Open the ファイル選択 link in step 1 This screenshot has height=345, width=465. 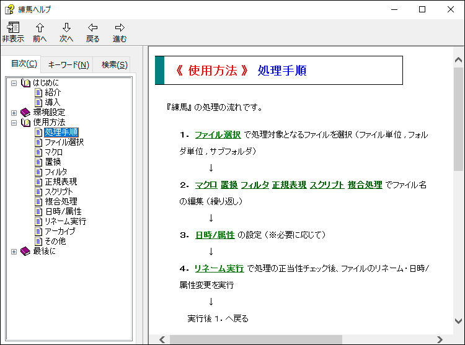(x=218, y=135)
